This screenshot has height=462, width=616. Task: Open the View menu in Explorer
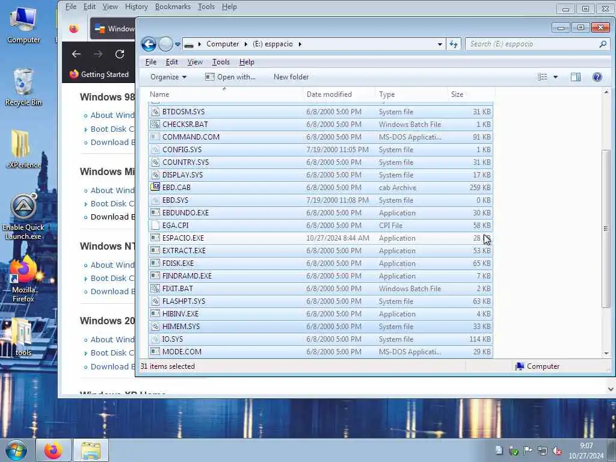coord(195,62)
